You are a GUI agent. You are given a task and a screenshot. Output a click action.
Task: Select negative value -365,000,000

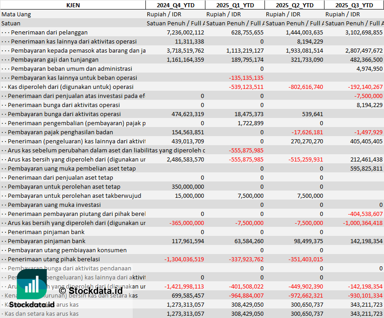point(187,223)
